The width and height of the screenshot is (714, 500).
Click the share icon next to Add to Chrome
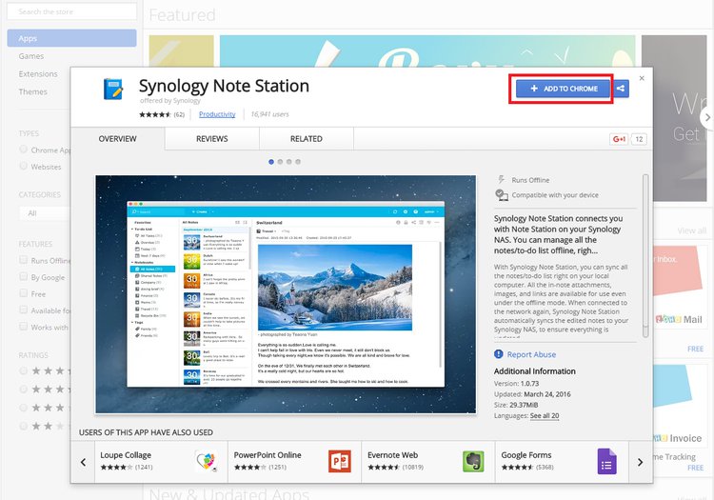tap(621, 89)
